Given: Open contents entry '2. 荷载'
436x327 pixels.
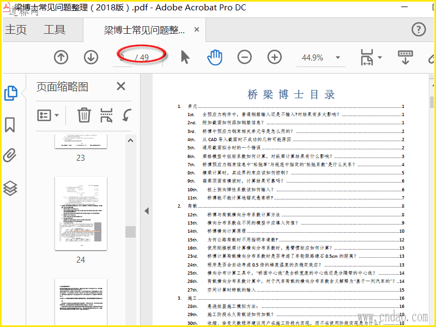Looking at the screenshot, I should (291, 206).
